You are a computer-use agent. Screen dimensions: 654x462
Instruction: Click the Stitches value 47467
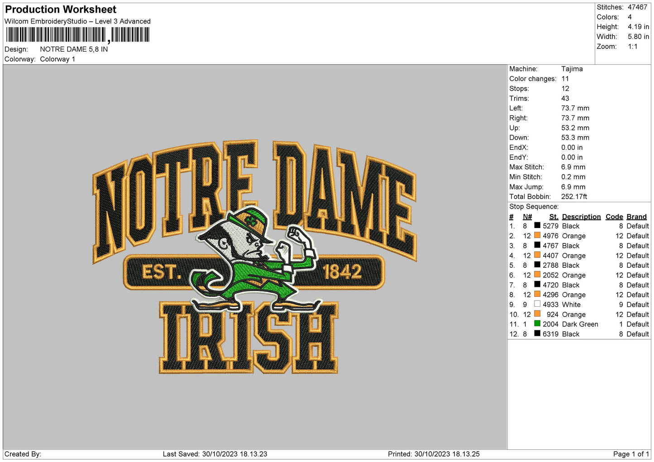pyautogui.click(x=637, y=7)
